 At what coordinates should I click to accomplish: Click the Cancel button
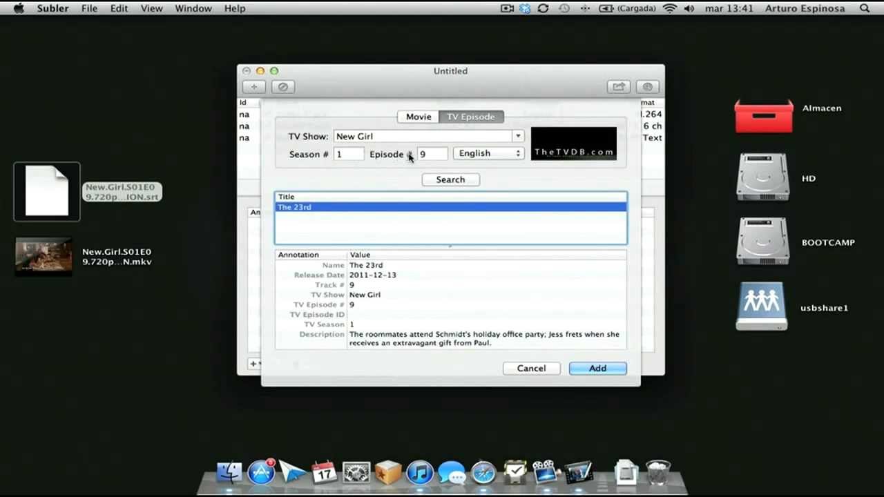[x=531, y=369]
